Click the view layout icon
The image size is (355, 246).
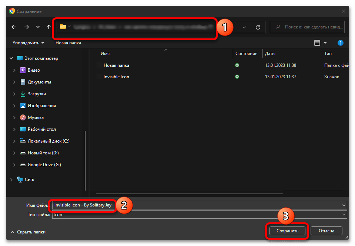pyautogui.click(x=317, y=43)
